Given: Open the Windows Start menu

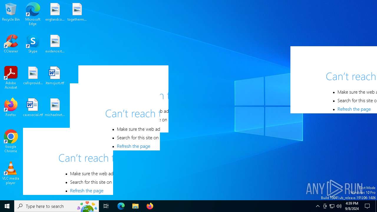Looking at the screenshot, I should tap(7, 206).
